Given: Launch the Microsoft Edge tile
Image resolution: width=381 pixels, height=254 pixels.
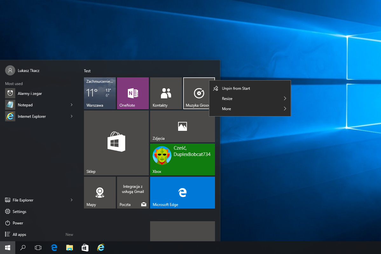Looking at the screenshot, I should click(x=182, y=193).
